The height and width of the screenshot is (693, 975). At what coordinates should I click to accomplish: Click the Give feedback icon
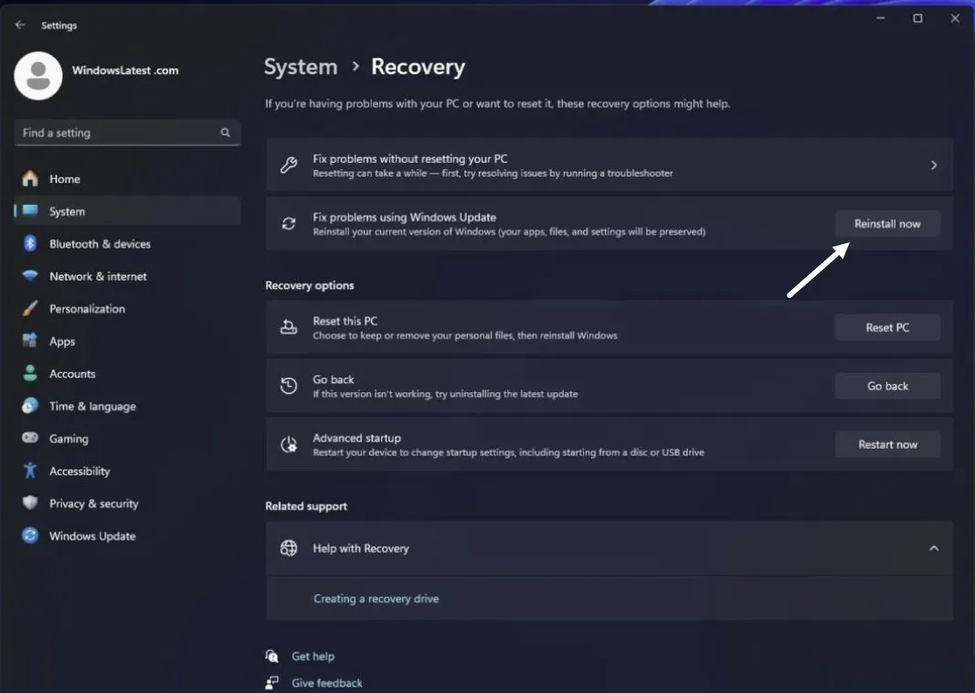[x=271, y=682]
